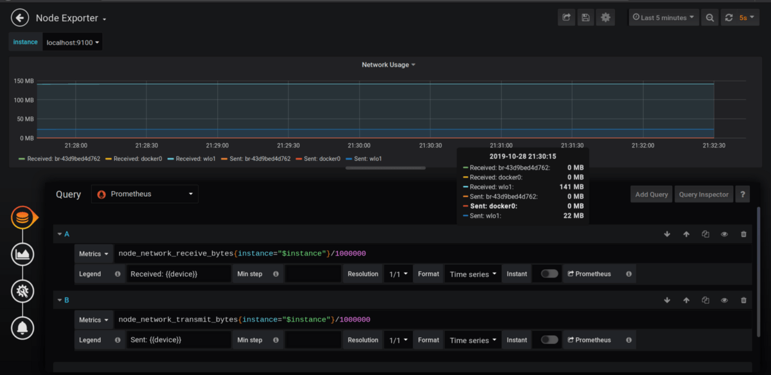This screenshot has width=771, height=375.
Task: Refresh dashboard with the refresh icon
Action: click(729, 18)
